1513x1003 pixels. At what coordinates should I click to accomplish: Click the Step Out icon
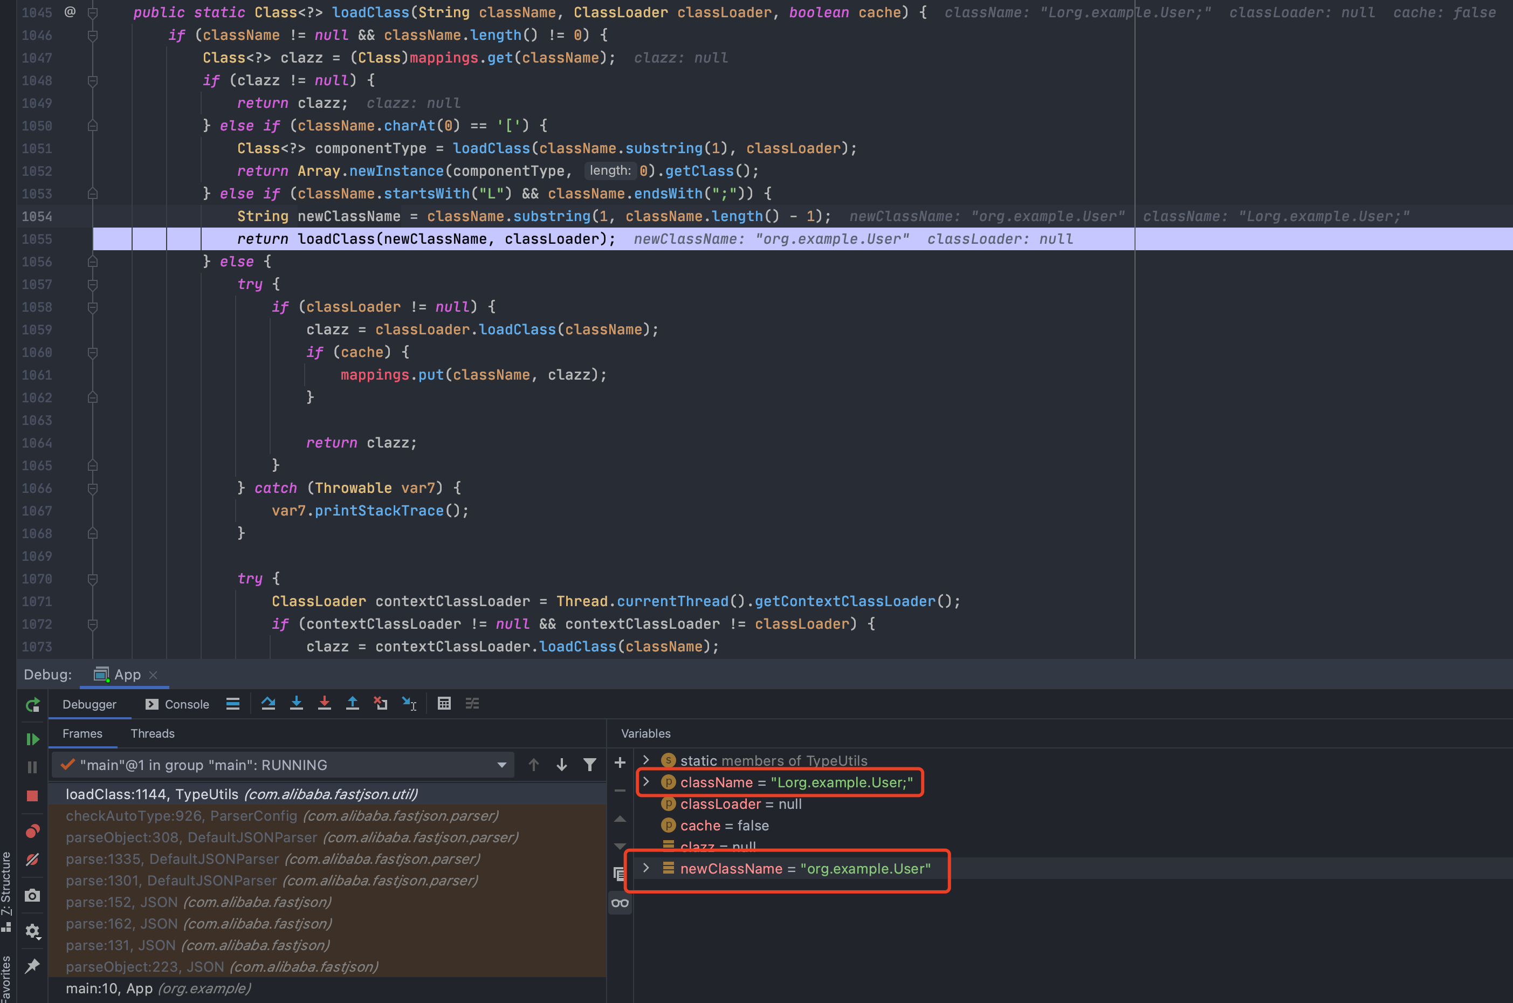tap(352, 704)
